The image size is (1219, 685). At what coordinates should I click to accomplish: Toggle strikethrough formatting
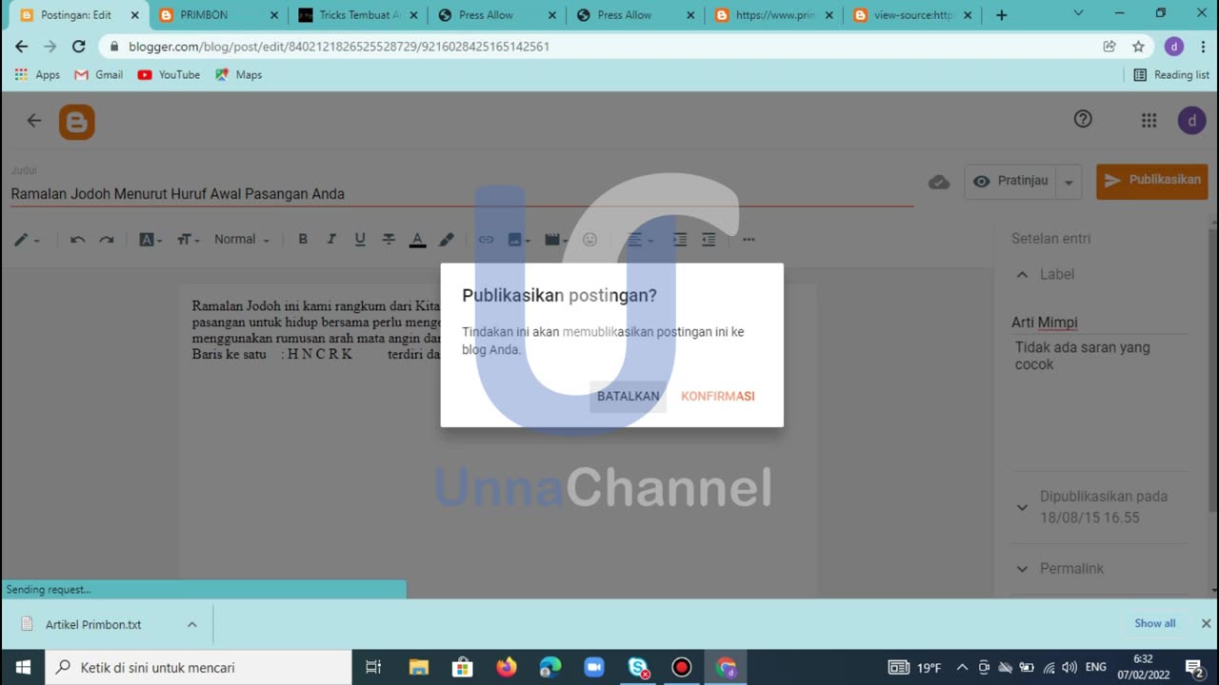(389, 240)
